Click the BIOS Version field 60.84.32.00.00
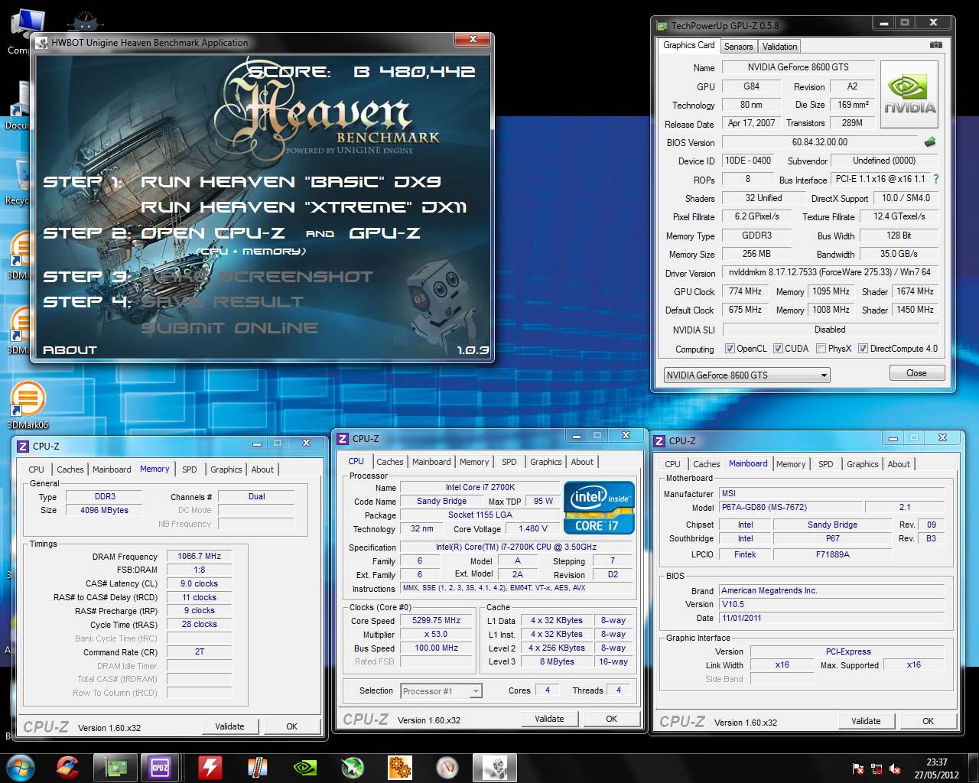Image resolution: width=979 pixels, height=783 pixels. [819, 142]
